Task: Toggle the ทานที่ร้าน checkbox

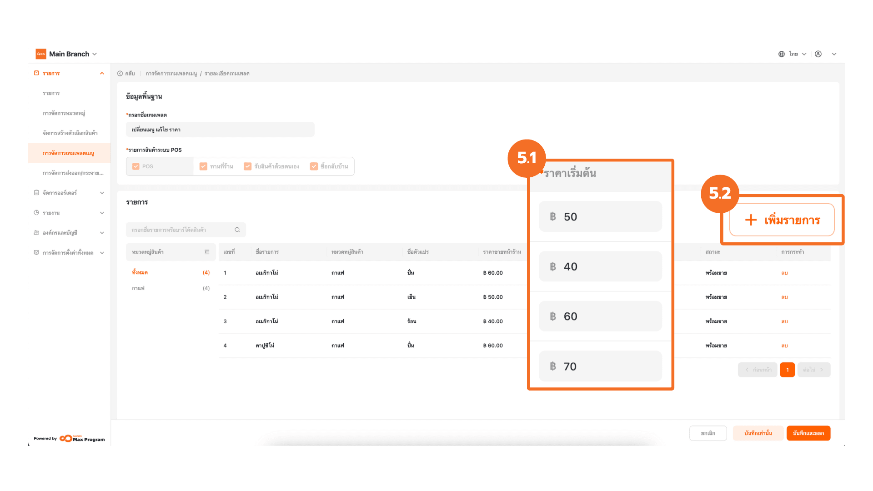Action: pyautogui.click(x=203, y=166)
